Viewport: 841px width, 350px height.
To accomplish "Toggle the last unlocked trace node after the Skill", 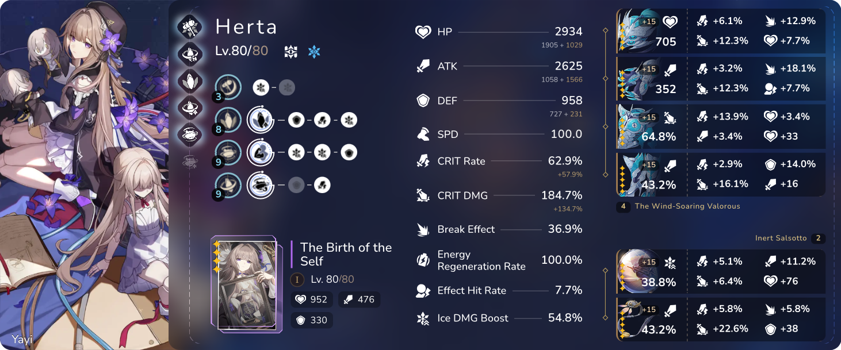I will point(349,120).
